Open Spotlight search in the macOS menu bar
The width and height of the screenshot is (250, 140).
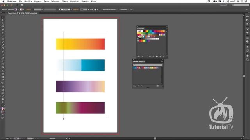click(x=246, y=1)
